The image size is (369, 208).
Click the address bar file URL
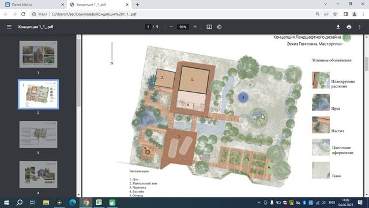tap(94, 14)
